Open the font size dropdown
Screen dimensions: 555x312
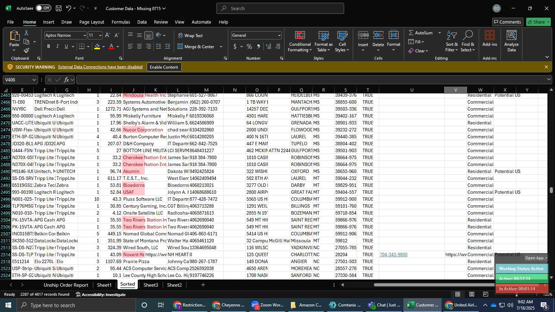(100, 35)
